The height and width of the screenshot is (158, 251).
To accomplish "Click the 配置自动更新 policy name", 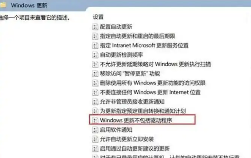I will coord(116,27).
